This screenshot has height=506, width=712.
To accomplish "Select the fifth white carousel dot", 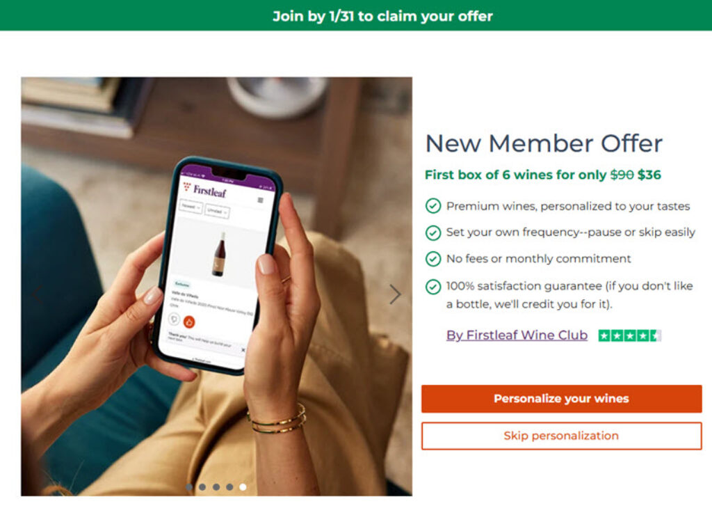I will coord(243,487).
